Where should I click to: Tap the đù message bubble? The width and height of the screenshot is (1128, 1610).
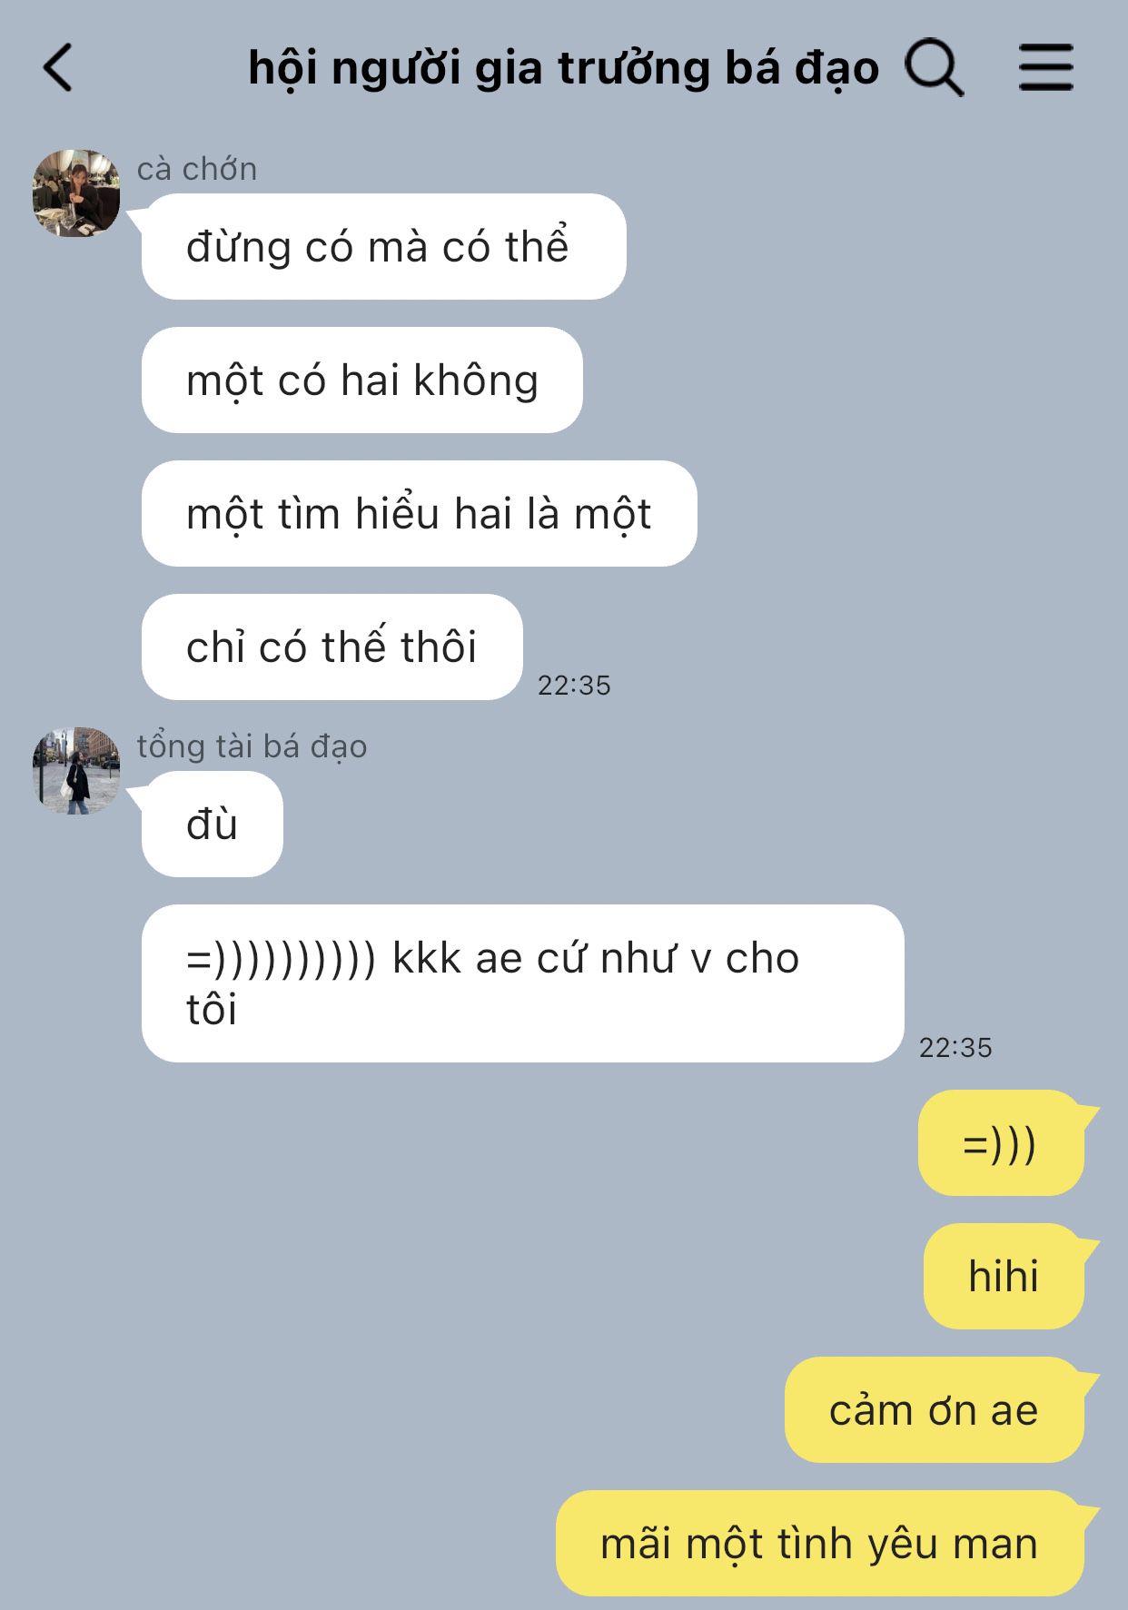(213, 824)
